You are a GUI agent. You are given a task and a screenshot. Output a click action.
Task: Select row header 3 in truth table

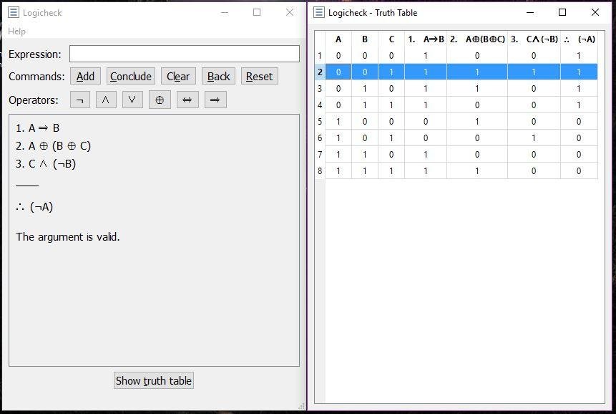point(320,89)
